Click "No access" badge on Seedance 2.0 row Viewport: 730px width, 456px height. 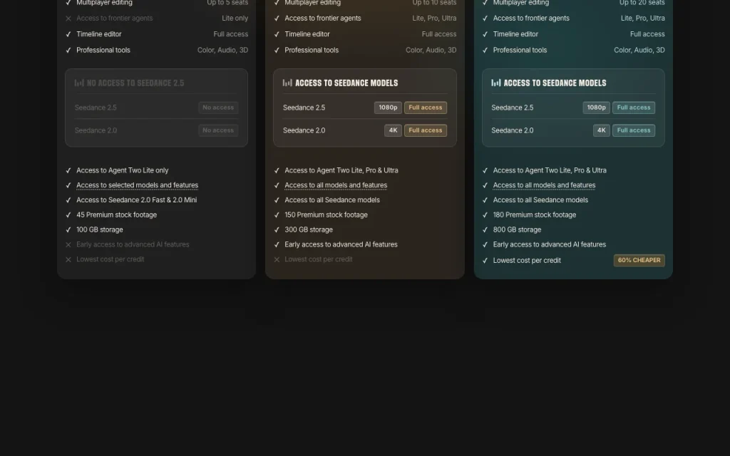click(218, 130)
